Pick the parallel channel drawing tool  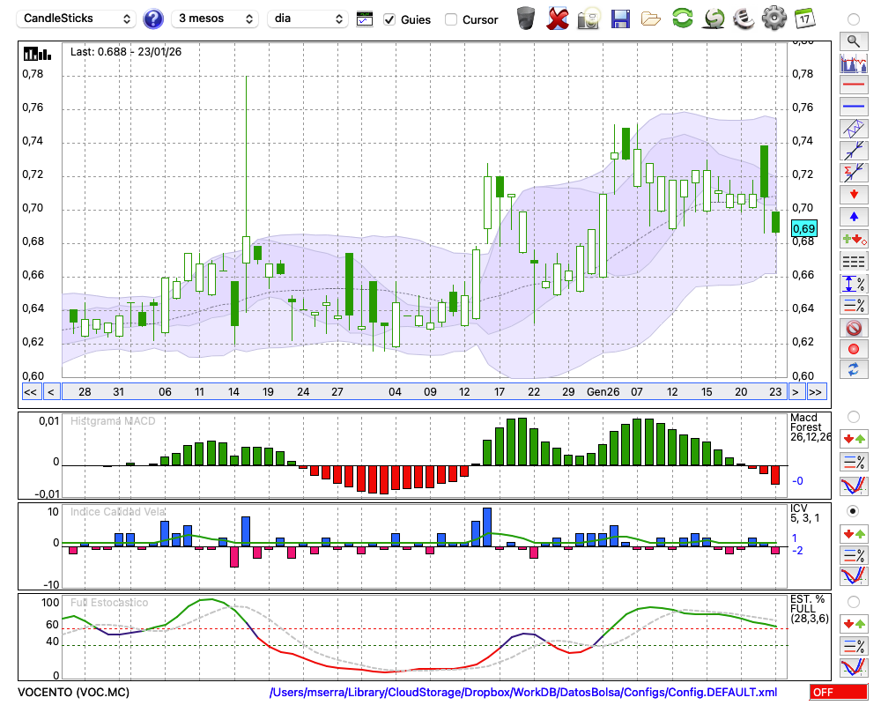[853, 129]
